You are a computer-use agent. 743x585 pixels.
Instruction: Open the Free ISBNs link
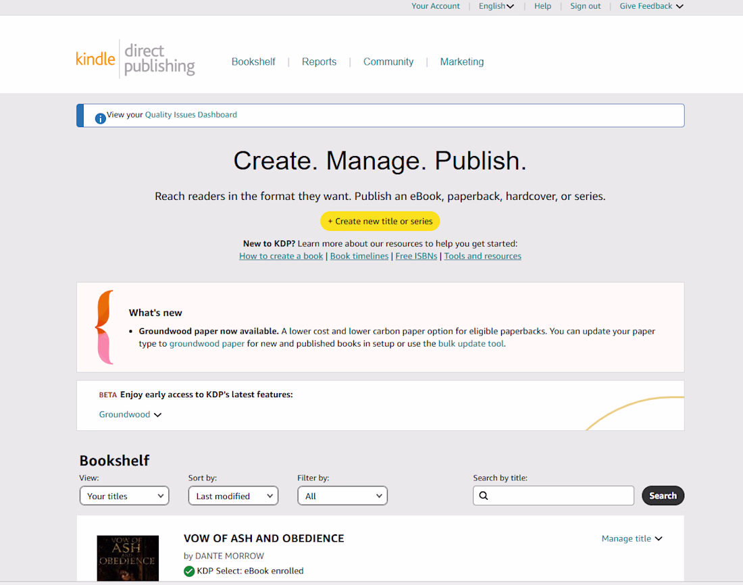coord(416,256)
